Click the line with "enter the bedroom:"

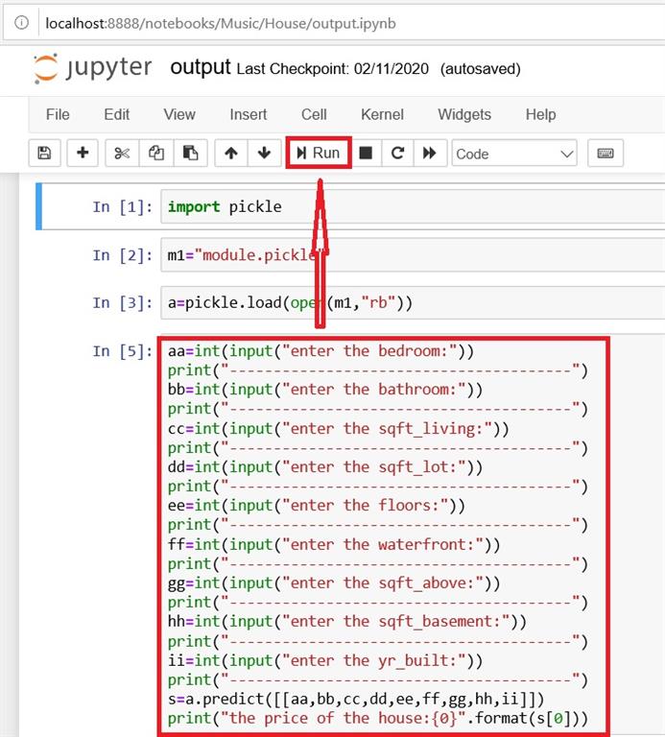[x=321, y=351]
